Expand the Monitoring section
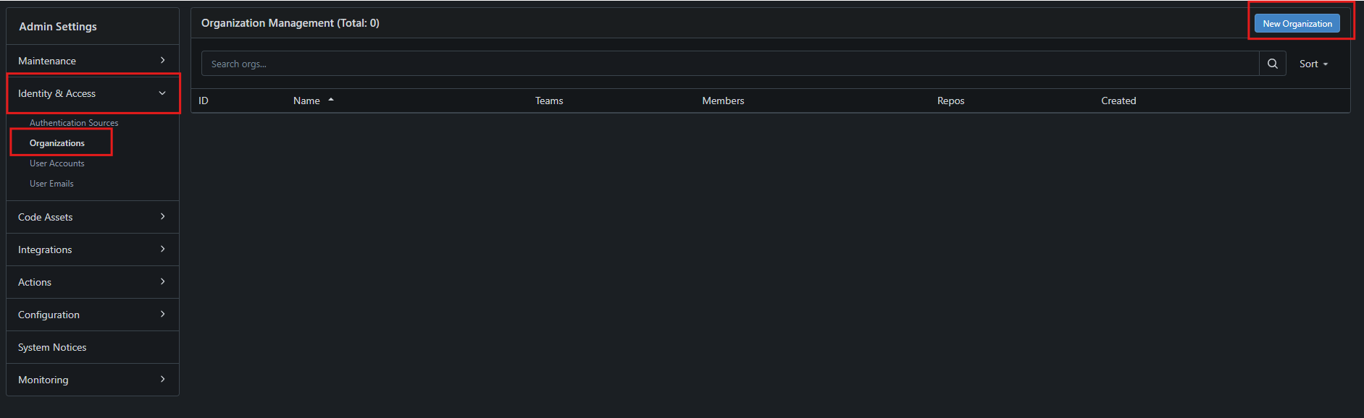Viewport: 1364px width, 418px height. (x=93, y=380)
